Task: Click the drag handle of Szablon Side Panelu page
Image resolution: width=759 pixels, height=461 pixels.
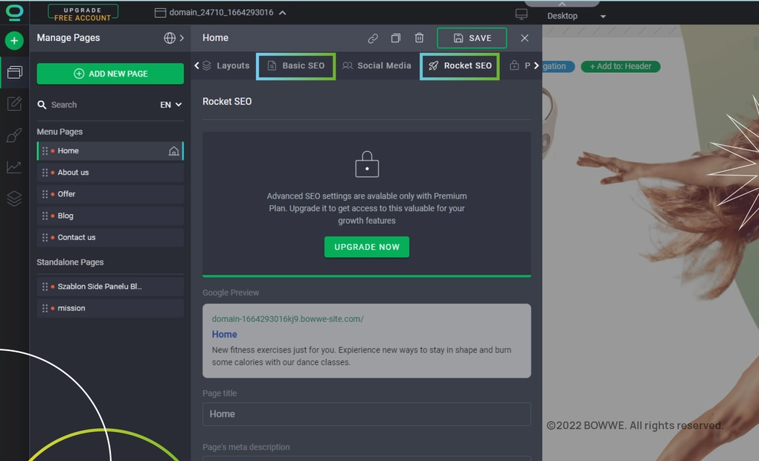Action: [x=45, y=286]
